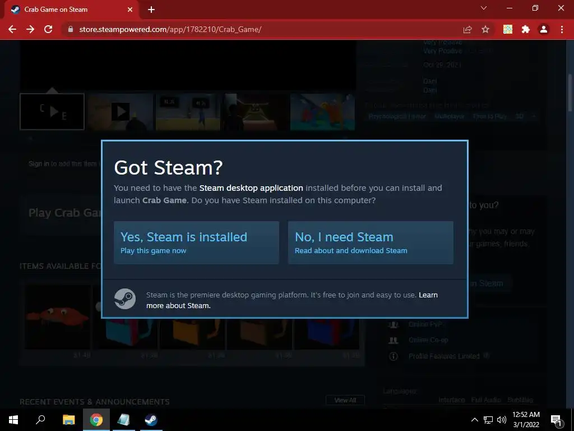This screenshot has height=431, width=574.
Task: Select the first video thumbnail with play arrow
Action: [52, 112]
